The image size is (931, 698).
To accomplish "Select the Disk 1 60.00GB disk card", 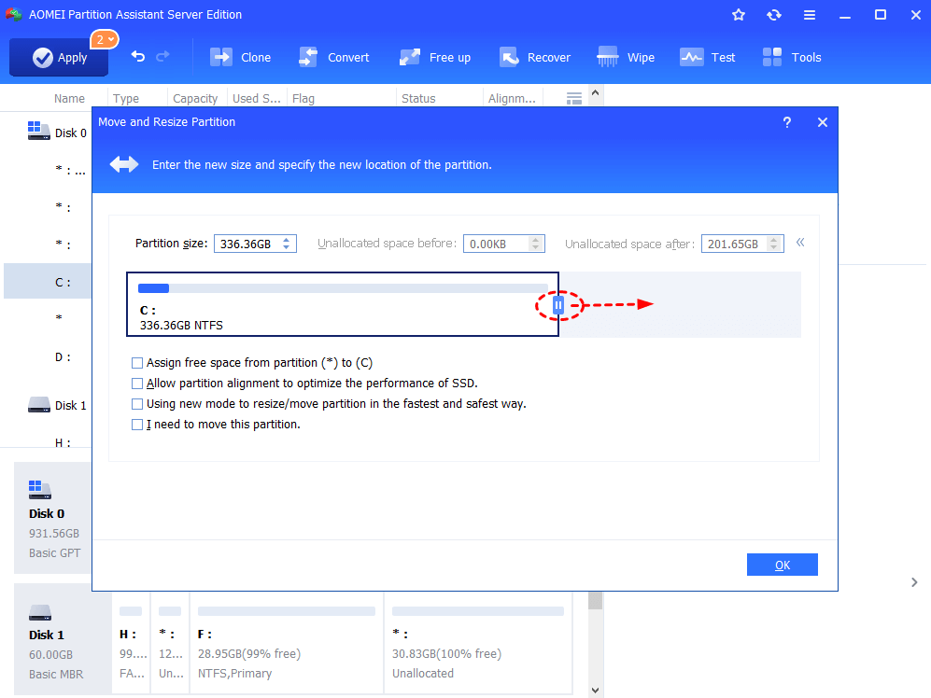I will [63, 639].
